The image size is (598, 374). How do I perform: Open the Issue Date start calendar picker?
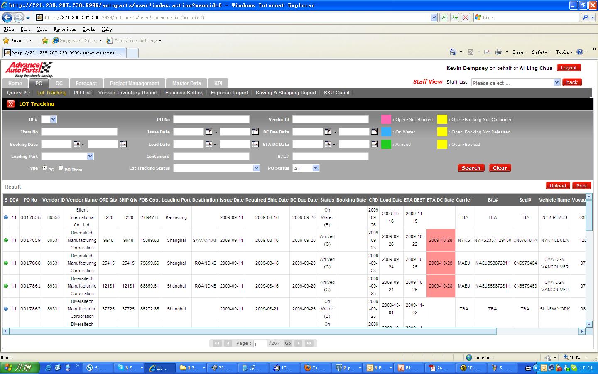[x=209, y=132]
